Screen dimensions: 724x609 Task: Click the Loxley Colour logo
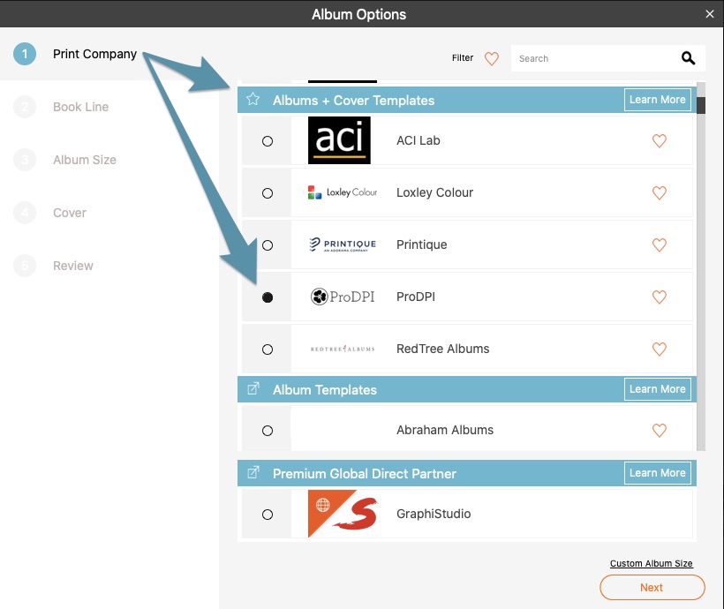343,192
